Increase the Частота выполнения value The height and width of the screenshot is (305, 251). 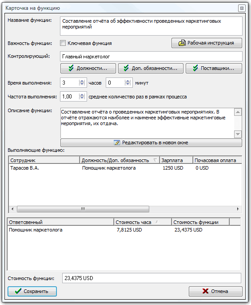coord(82,95)
